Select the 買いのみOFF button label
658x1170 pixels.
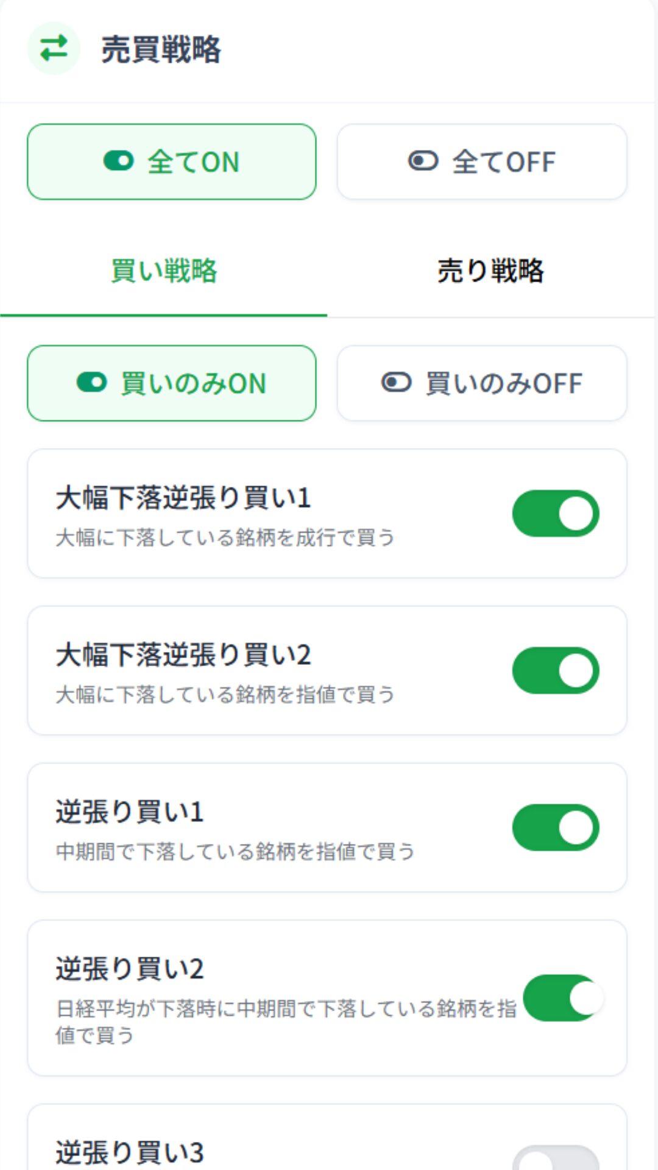tap(504, 384)
